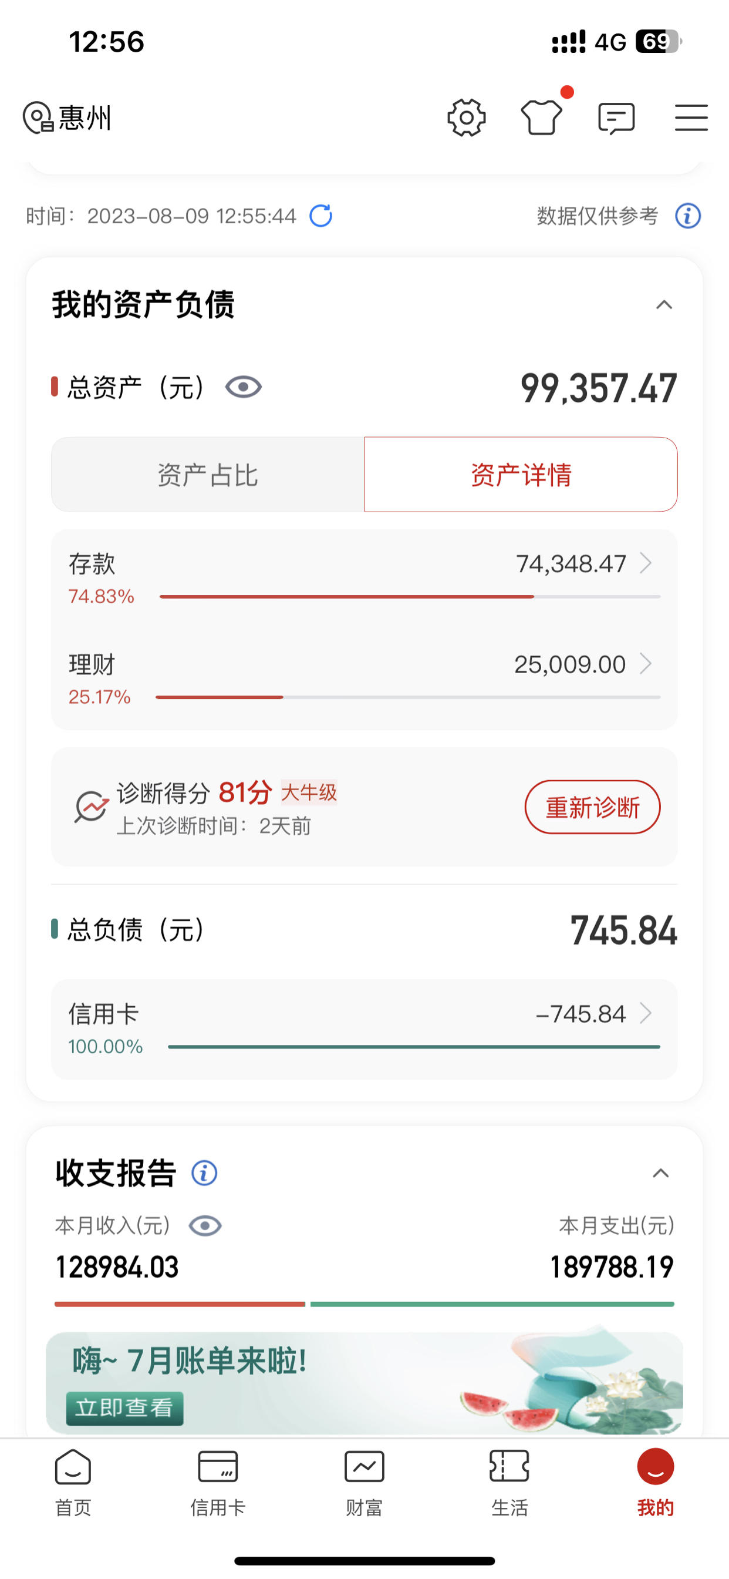Toggle eye icon to hide 总资产 amount

[243, 387]
